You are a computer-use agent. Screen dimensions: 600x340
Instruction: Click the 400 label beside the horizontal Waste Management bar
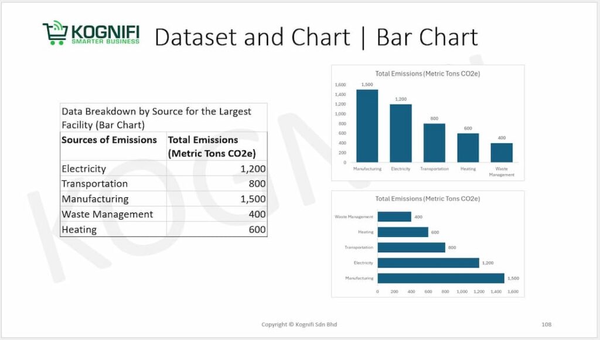[418, 217]
